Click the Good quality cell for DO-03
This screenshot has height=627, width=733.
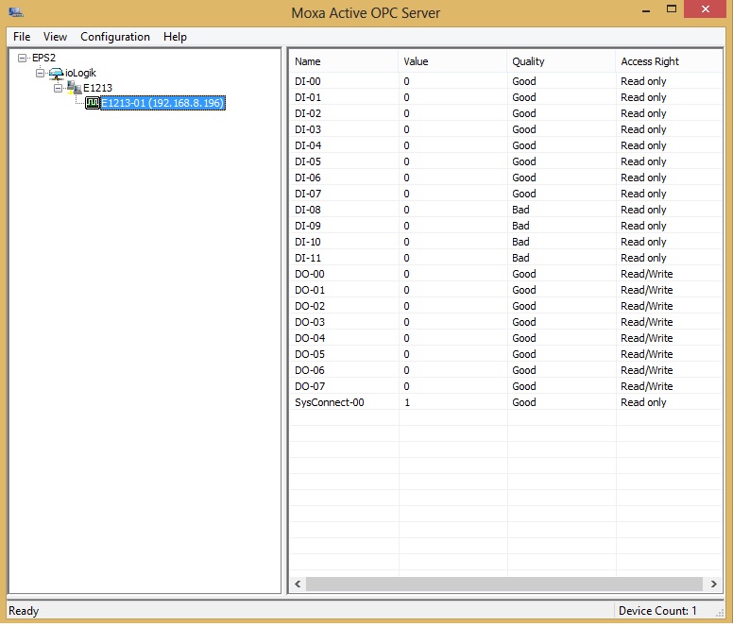pos(524,322)
